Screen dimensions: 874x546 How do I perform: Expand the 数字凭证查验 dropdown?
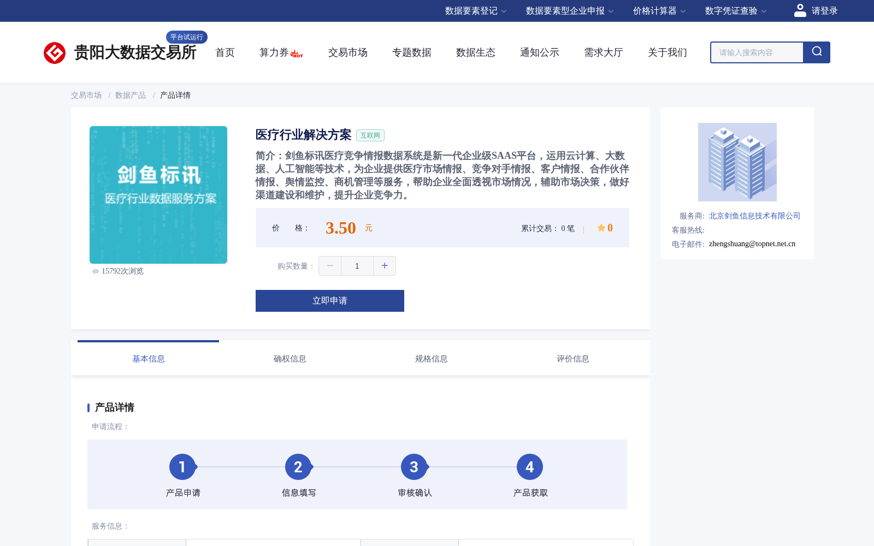pos(736,11)
